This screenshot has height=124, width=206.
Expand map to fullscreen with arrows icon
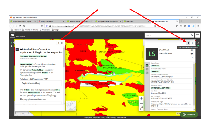coord(141,108)
